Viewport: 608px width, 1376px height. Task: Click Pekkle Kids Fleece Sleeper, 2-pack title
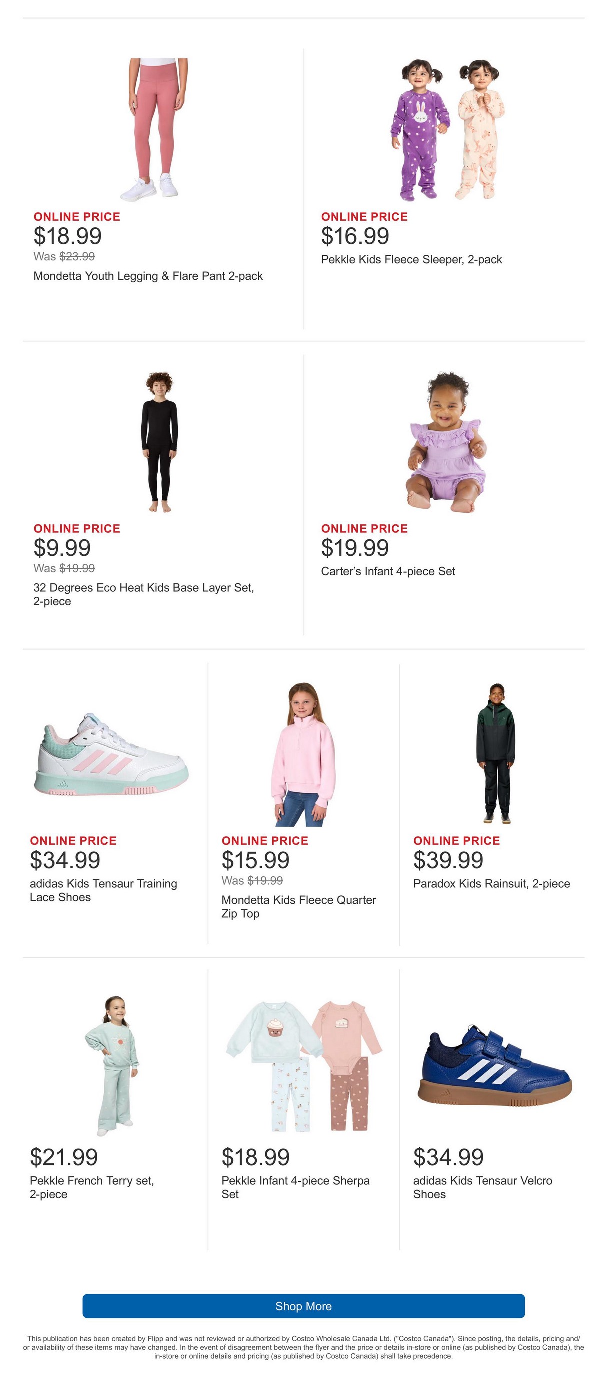point(411,260)
